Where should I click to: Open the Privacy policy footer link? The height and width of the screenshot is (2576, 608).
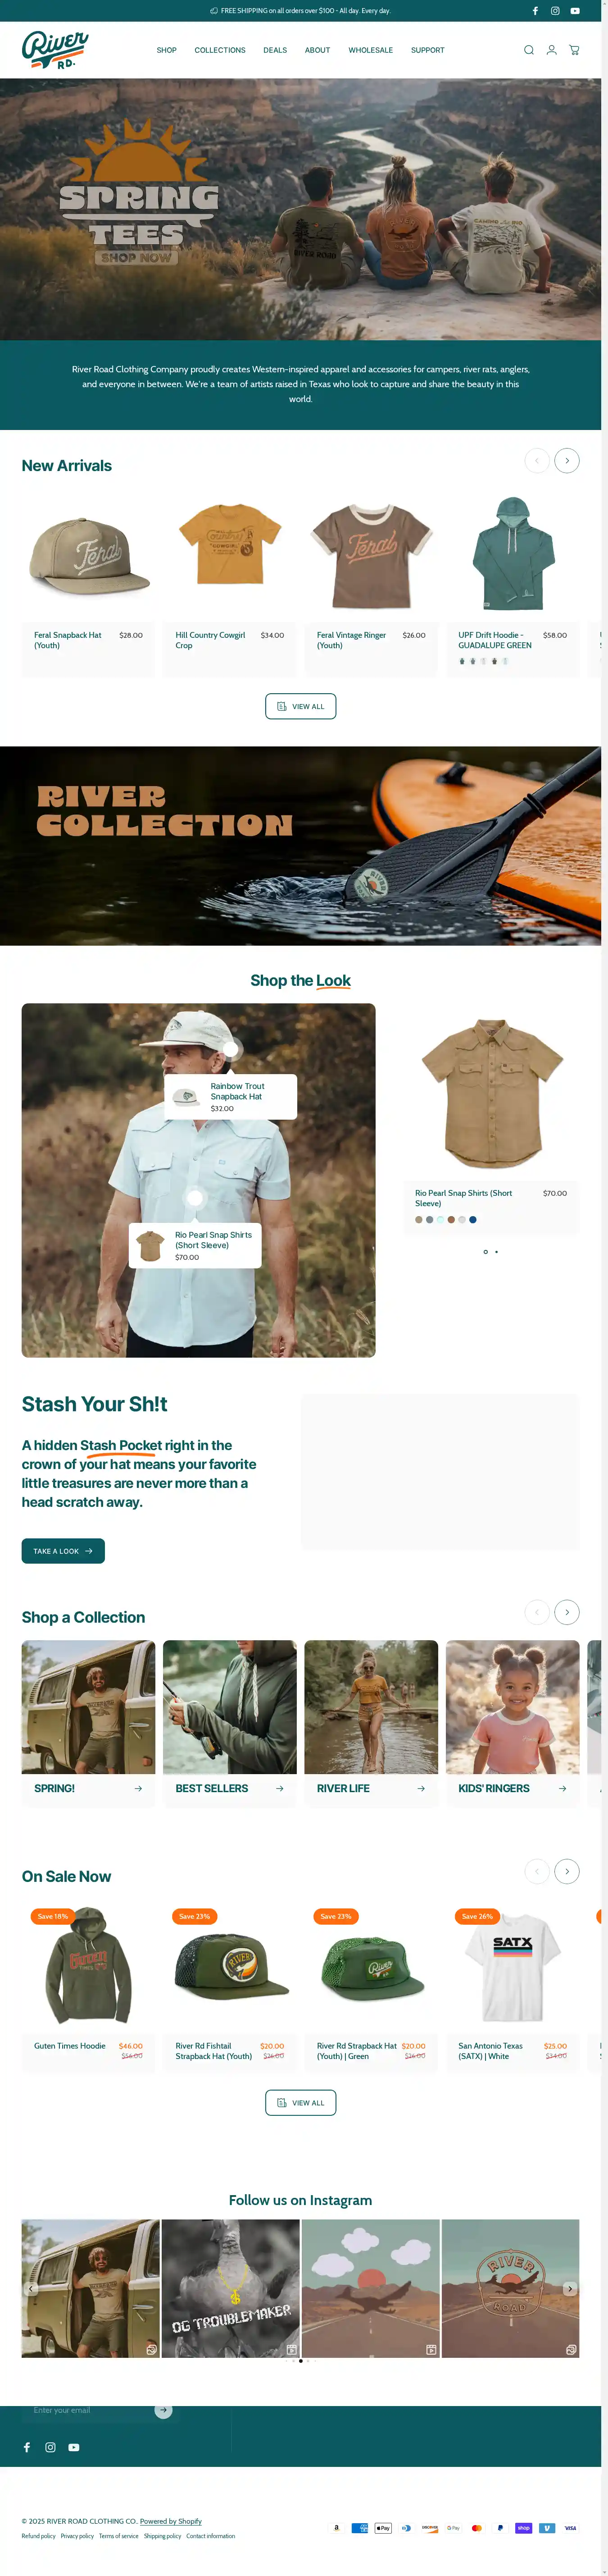point(77,2536)
